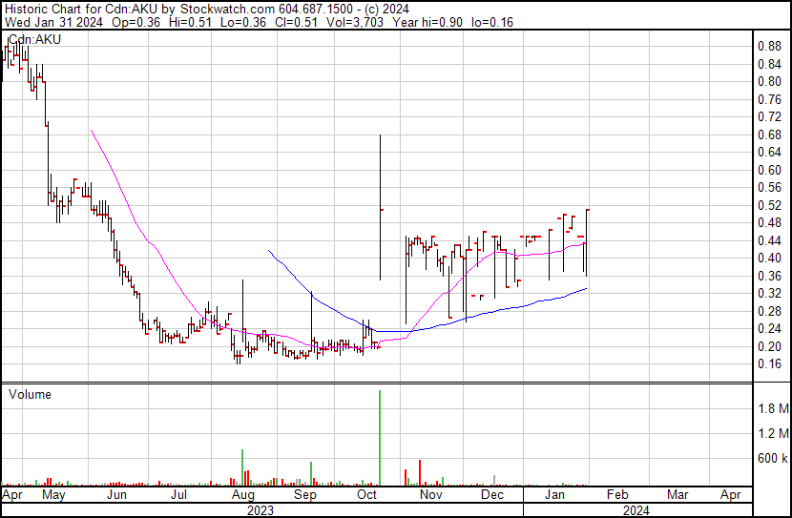The width and height of the screenshot is (792, 518).
Task: Click the May label on time axis
Action: pyautogui.click(x=53, y=496)
